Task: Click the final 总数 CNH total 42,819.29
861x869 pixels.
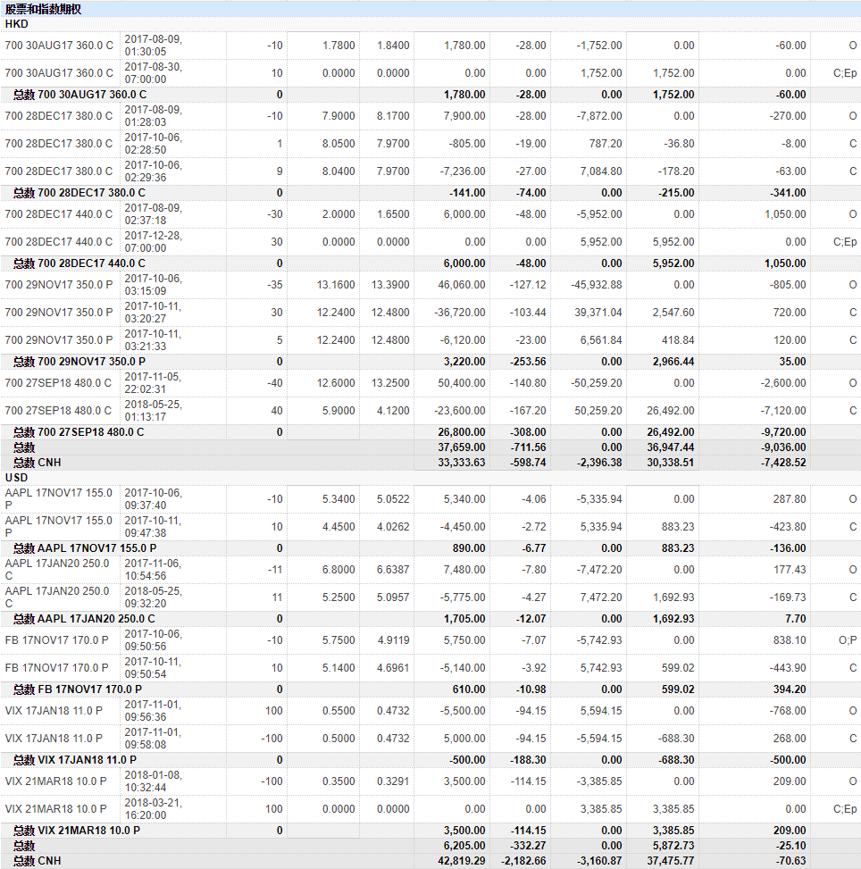Action: [x=461, y=861]
